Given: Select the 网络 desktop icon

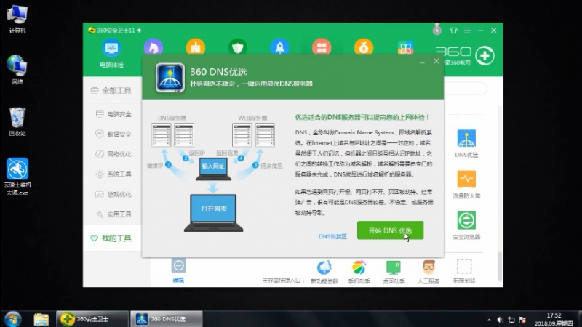Looking at the screenshot, I should (17, 70).
